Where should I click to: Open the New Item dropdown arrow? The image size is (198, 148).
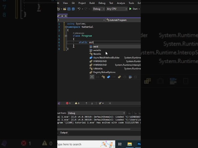[x=62, y=9]
